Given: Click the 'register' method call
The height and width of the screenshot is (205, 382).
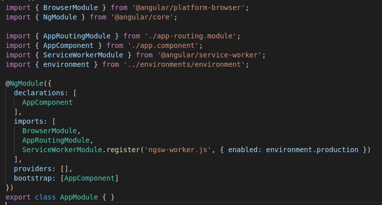Looking at the screenshot, I should 124,150.
